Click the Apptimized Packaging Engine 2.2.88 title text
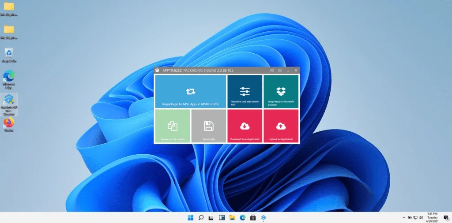This screenshot has width=452, height=223. click(x=198, y=71)
